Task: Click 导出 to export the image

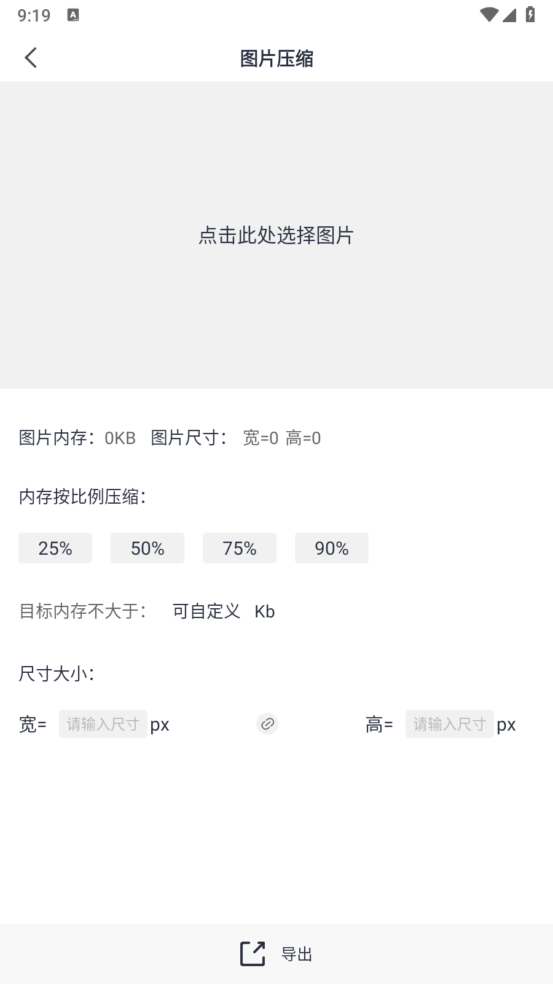Action: [x=296, y=954]
